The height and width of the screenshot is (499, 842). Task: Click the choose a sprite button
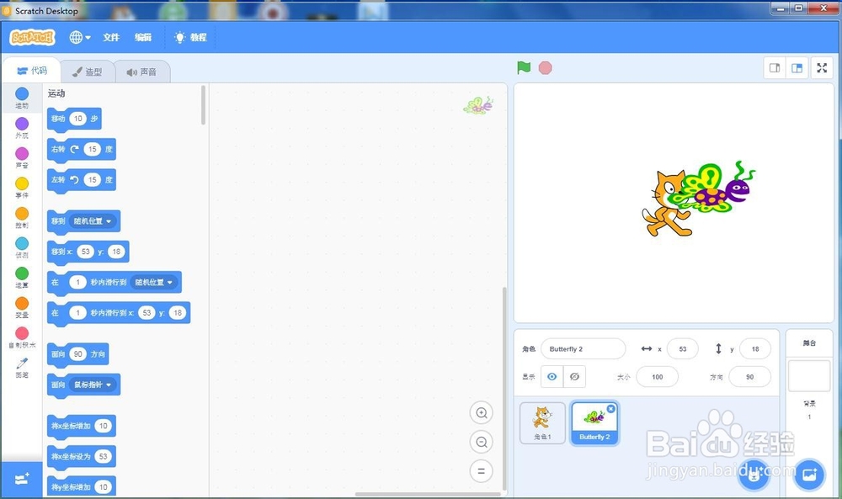(x=754, y=475)
